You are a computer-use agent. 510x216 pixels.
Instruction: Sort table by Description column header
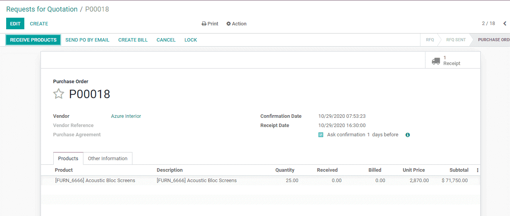click(x=169, y=170)
